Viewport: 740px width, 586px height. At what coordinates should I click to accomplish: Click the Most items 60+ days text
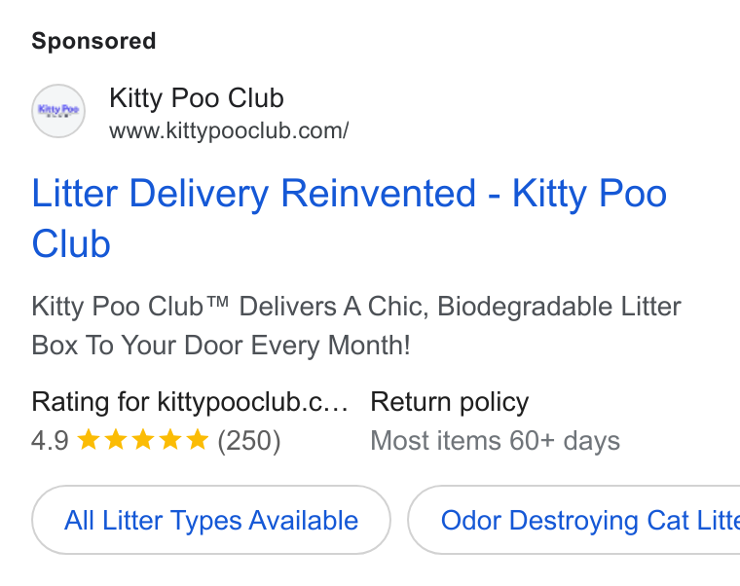point(495,441)
